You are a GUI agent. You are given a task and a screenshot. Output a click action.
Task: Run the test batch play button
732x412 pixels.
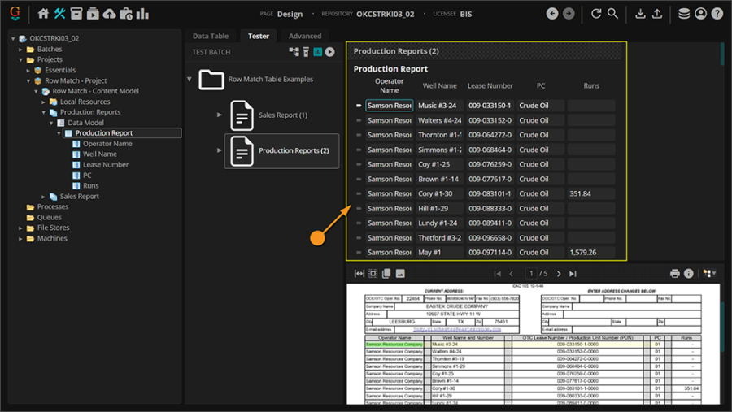coord(329,52)
